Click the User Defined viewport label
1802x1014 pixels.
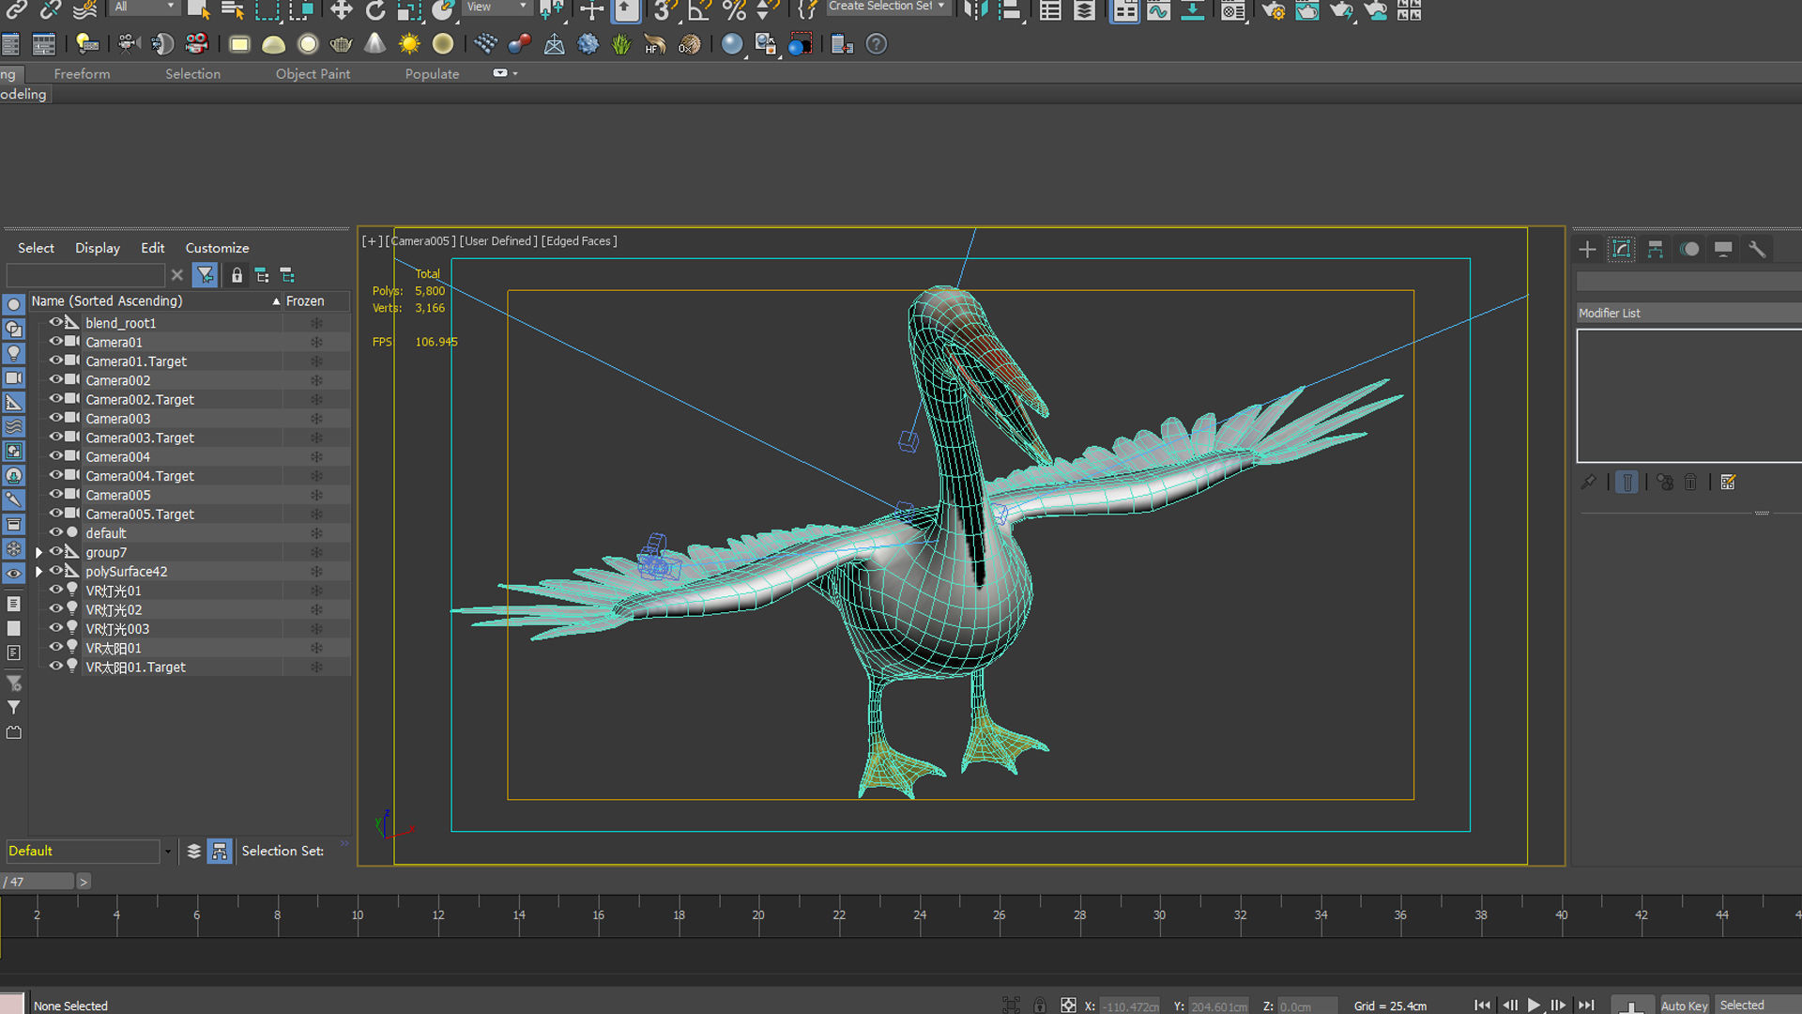point(498,241)
